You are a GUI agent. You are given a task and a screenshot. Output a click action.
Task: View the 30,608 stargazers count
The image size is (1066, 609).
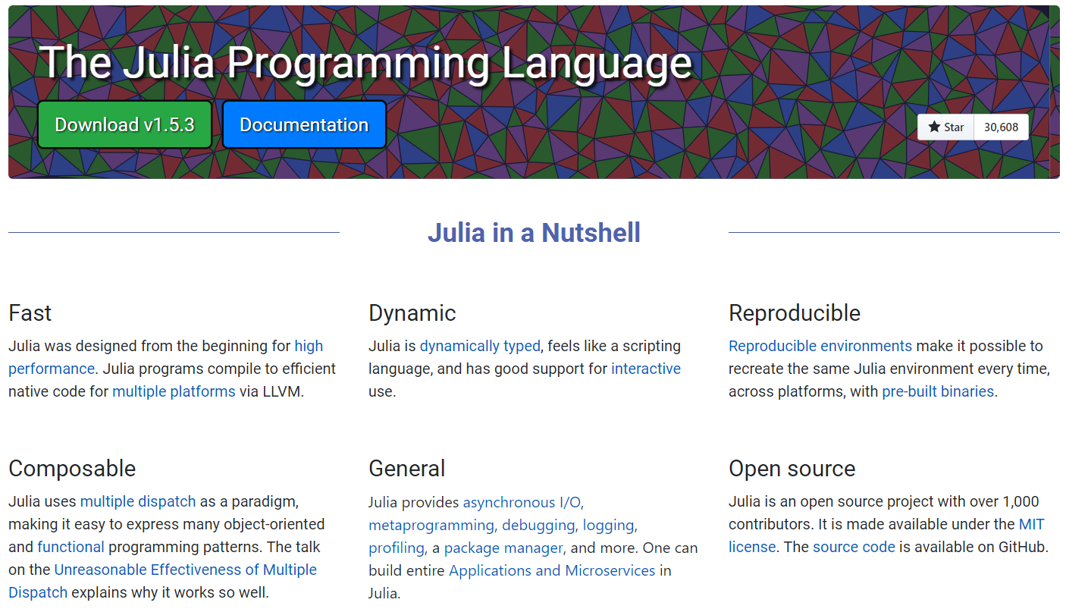point(1001,127)
